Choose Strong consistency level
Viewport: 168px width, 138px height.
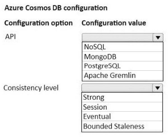pyautogui.click(x=122, y=97)
